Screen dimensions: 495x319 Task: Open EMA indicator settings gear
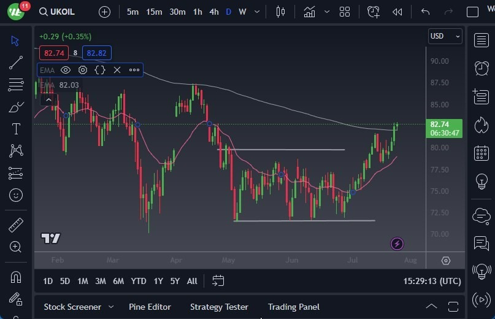coord(83,70)
